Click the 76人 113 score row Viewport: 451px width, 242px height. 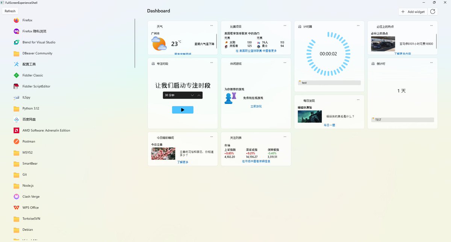[x=270, y=42]
